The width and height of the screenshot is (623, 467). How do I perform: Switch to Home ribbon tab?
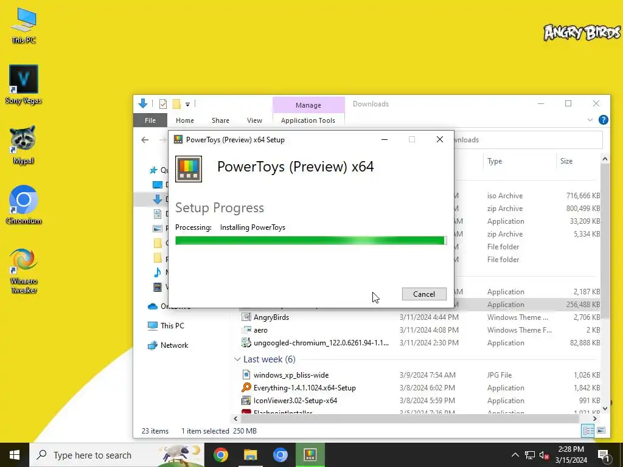pos(185,120)
